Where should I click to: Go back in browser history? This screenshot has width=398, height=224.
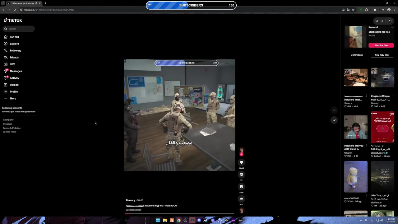pyautogui.click(x=3, y=10)
